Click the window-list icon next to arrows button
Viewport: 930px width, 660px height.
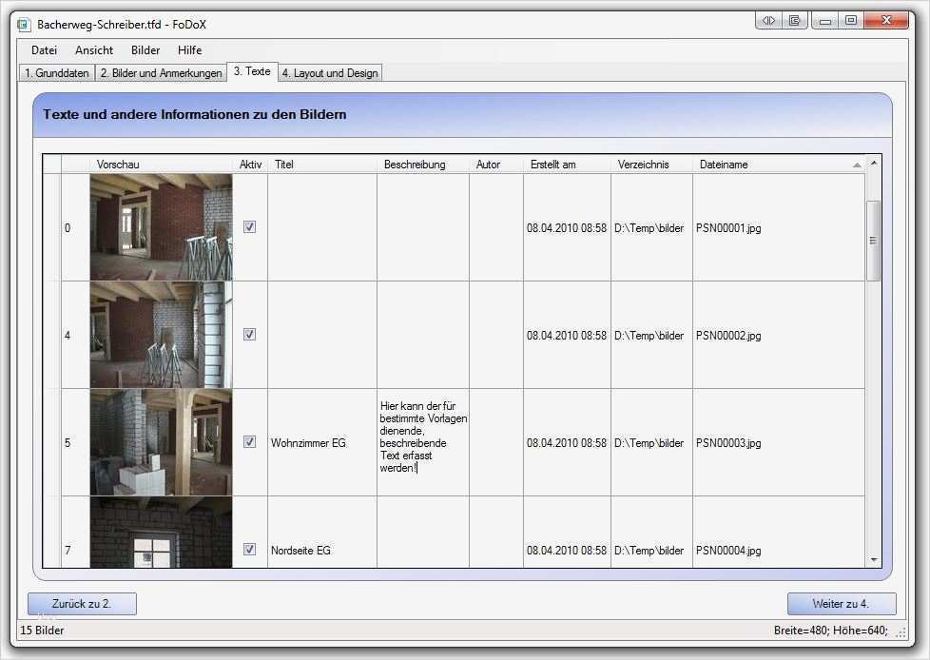[x=795, y=20]
